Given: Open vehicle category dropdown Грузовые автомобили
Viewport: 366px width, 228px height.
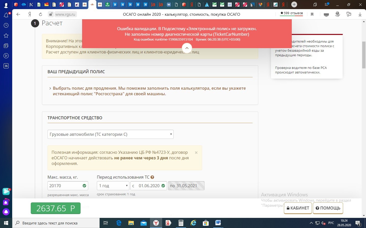Looking at the screenshot, I should [111, 134].
